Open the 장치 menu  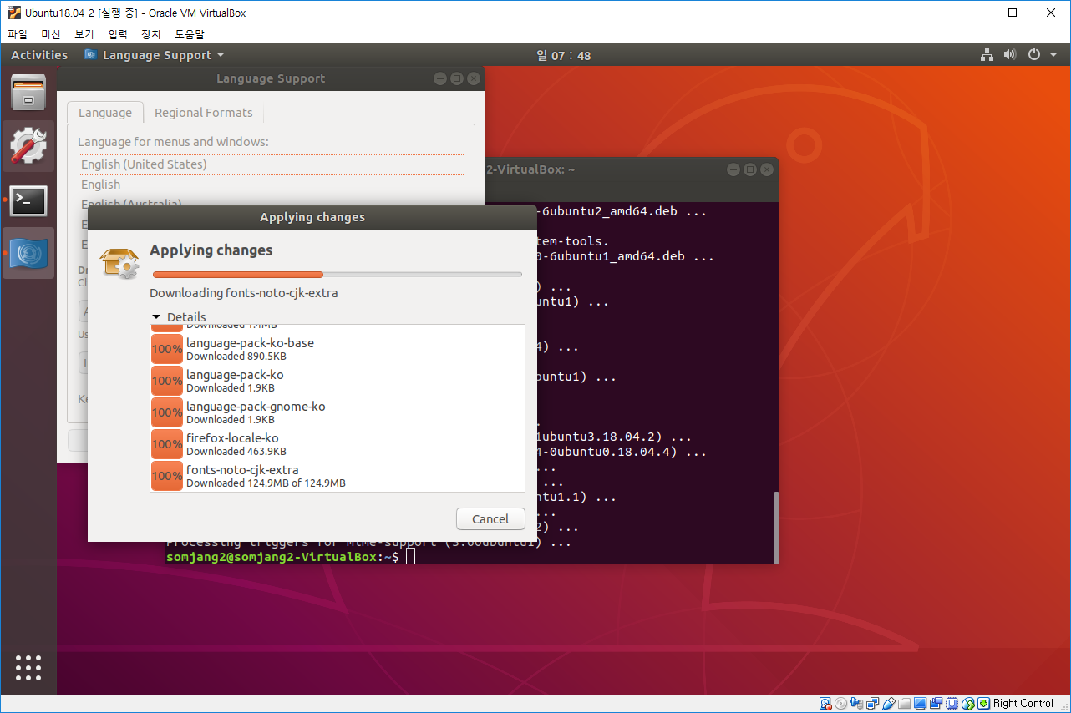150,34
